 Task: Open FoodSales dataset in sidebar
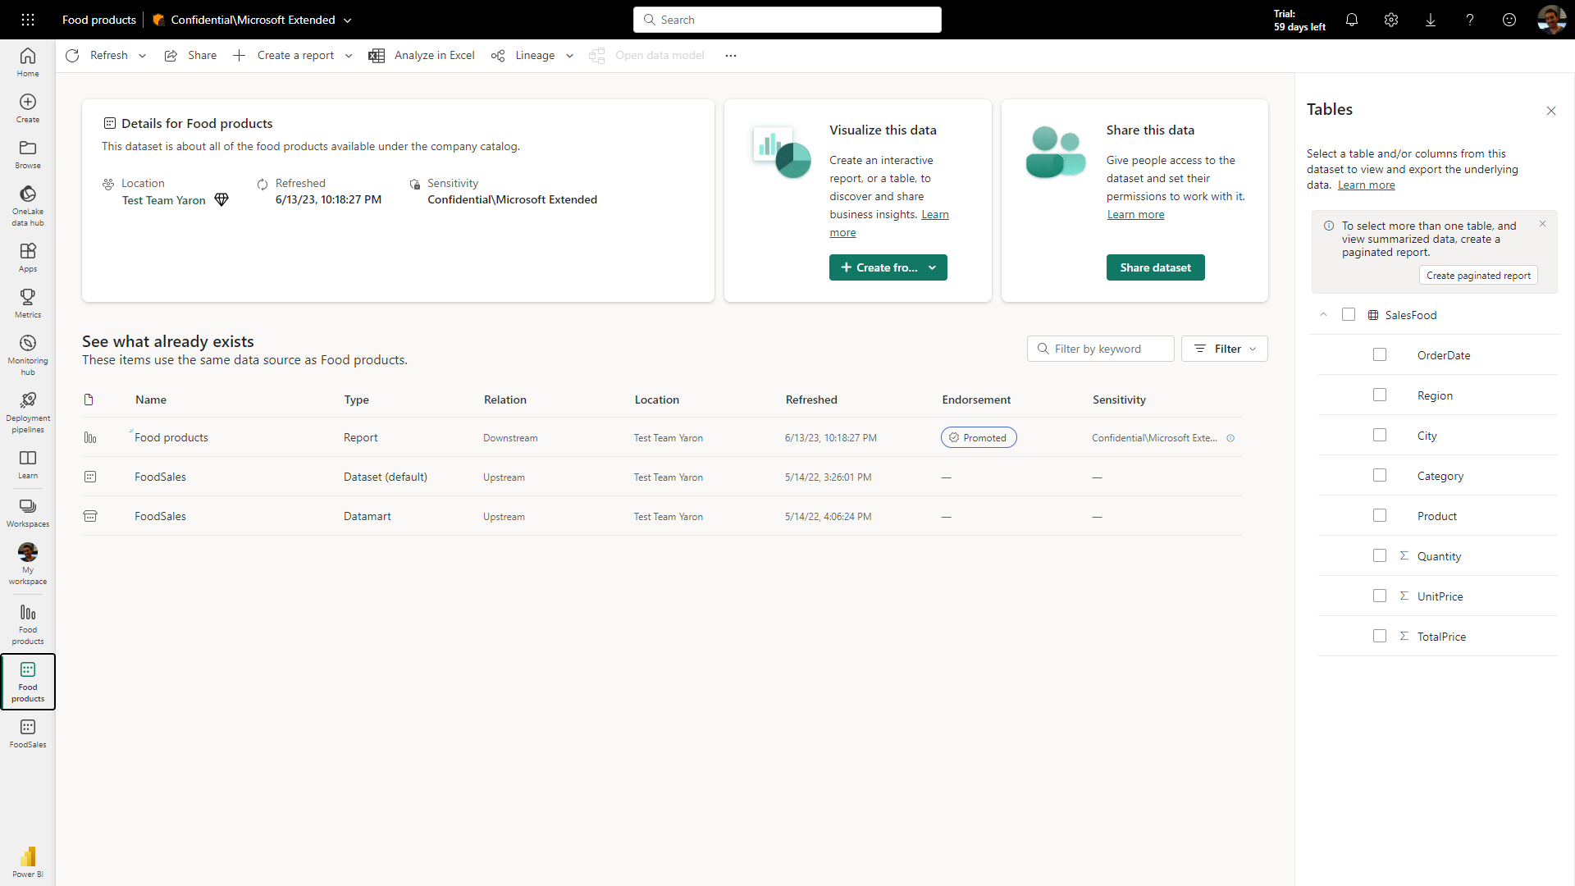click(28, 733)
